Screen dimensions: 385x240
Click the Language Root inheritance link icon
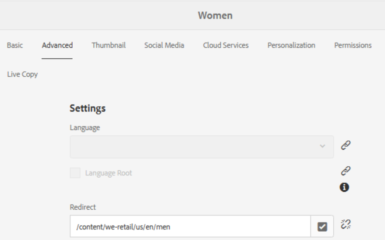[x=346, y=171]
